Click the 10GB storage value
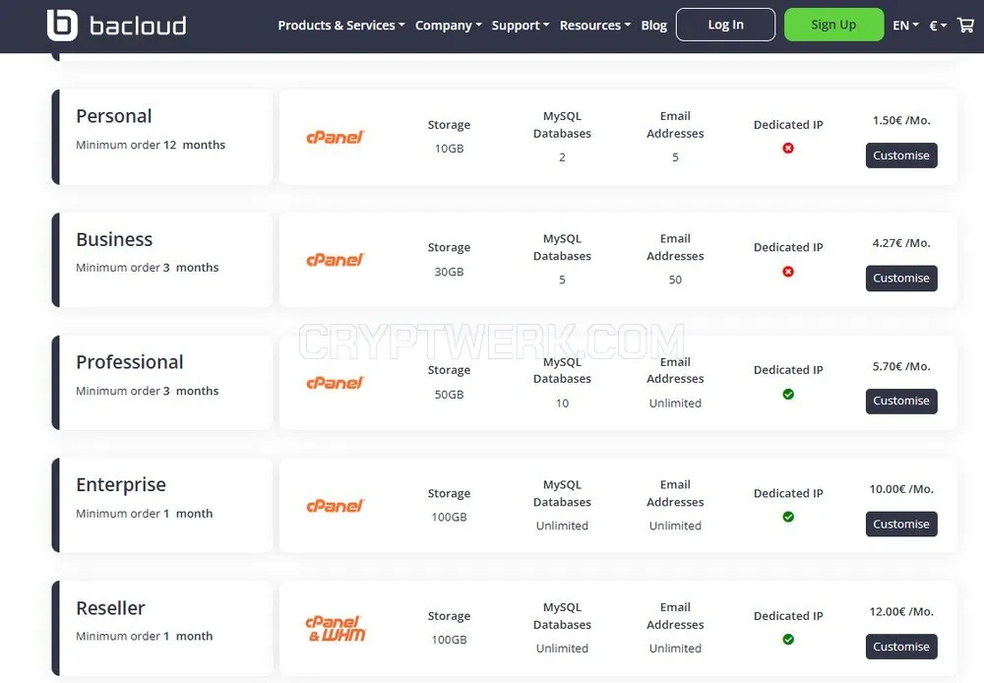 point(450,149)
